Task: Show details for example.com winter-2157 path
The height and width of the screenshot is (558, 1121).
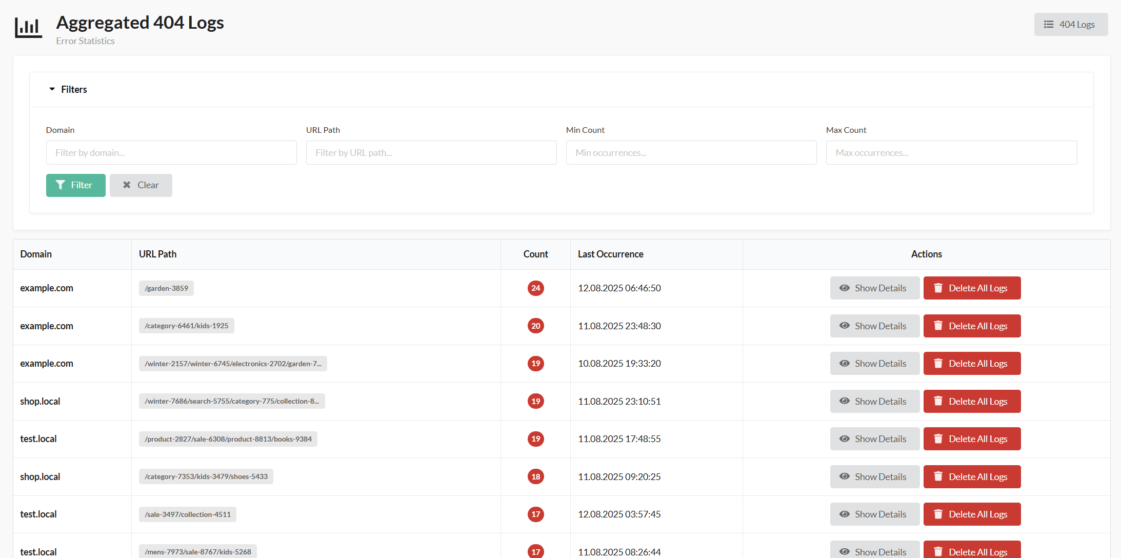Action: pyautogui.click(x=874, y=364)
